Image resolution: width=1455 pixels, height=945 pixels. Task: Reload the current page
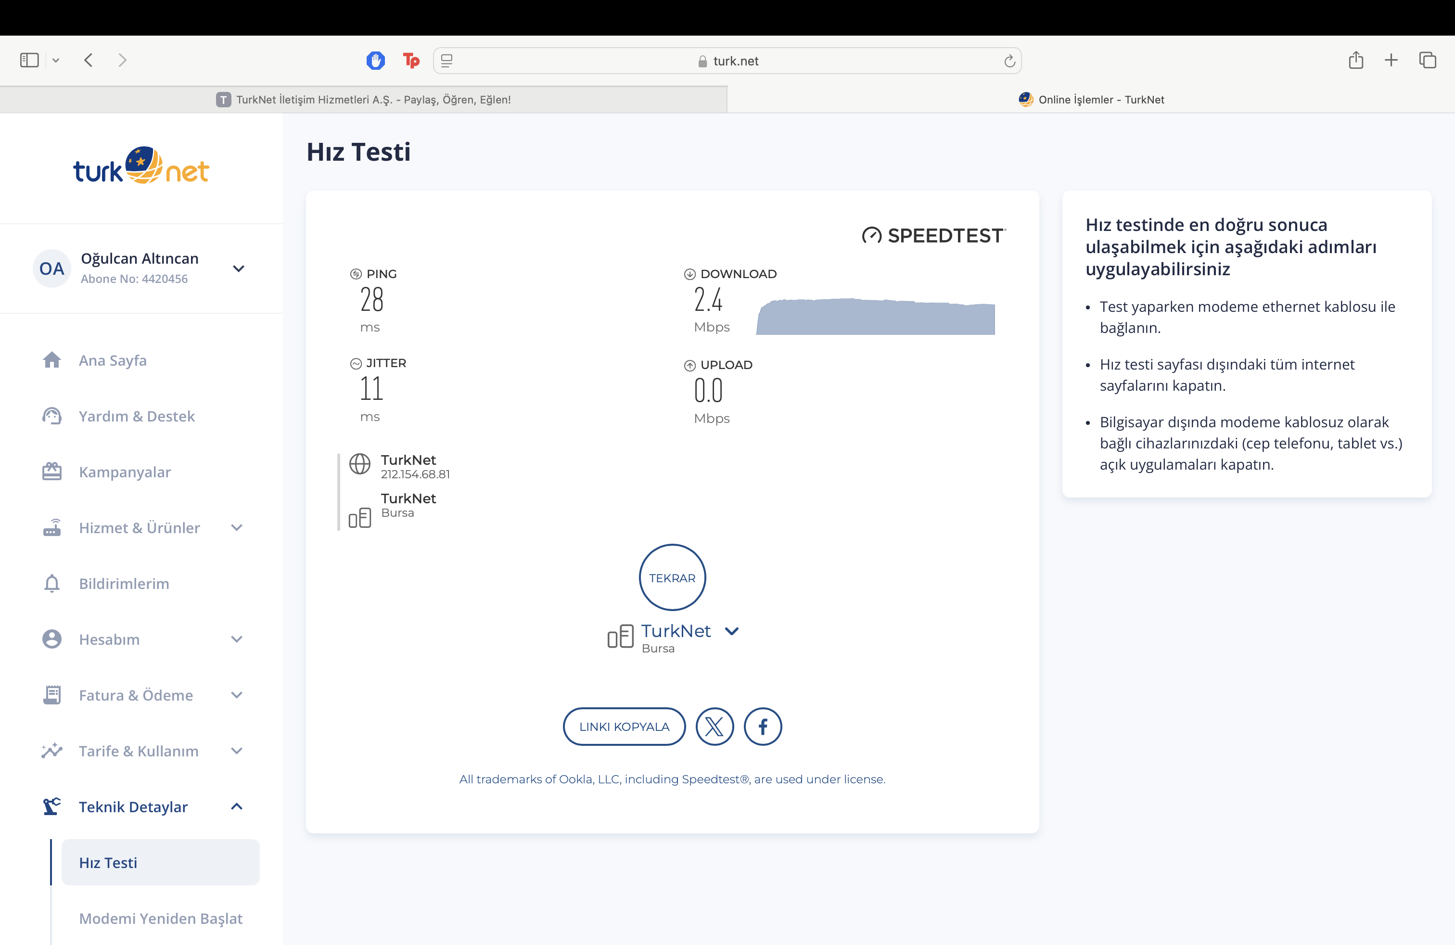[x=1009, y=61]
